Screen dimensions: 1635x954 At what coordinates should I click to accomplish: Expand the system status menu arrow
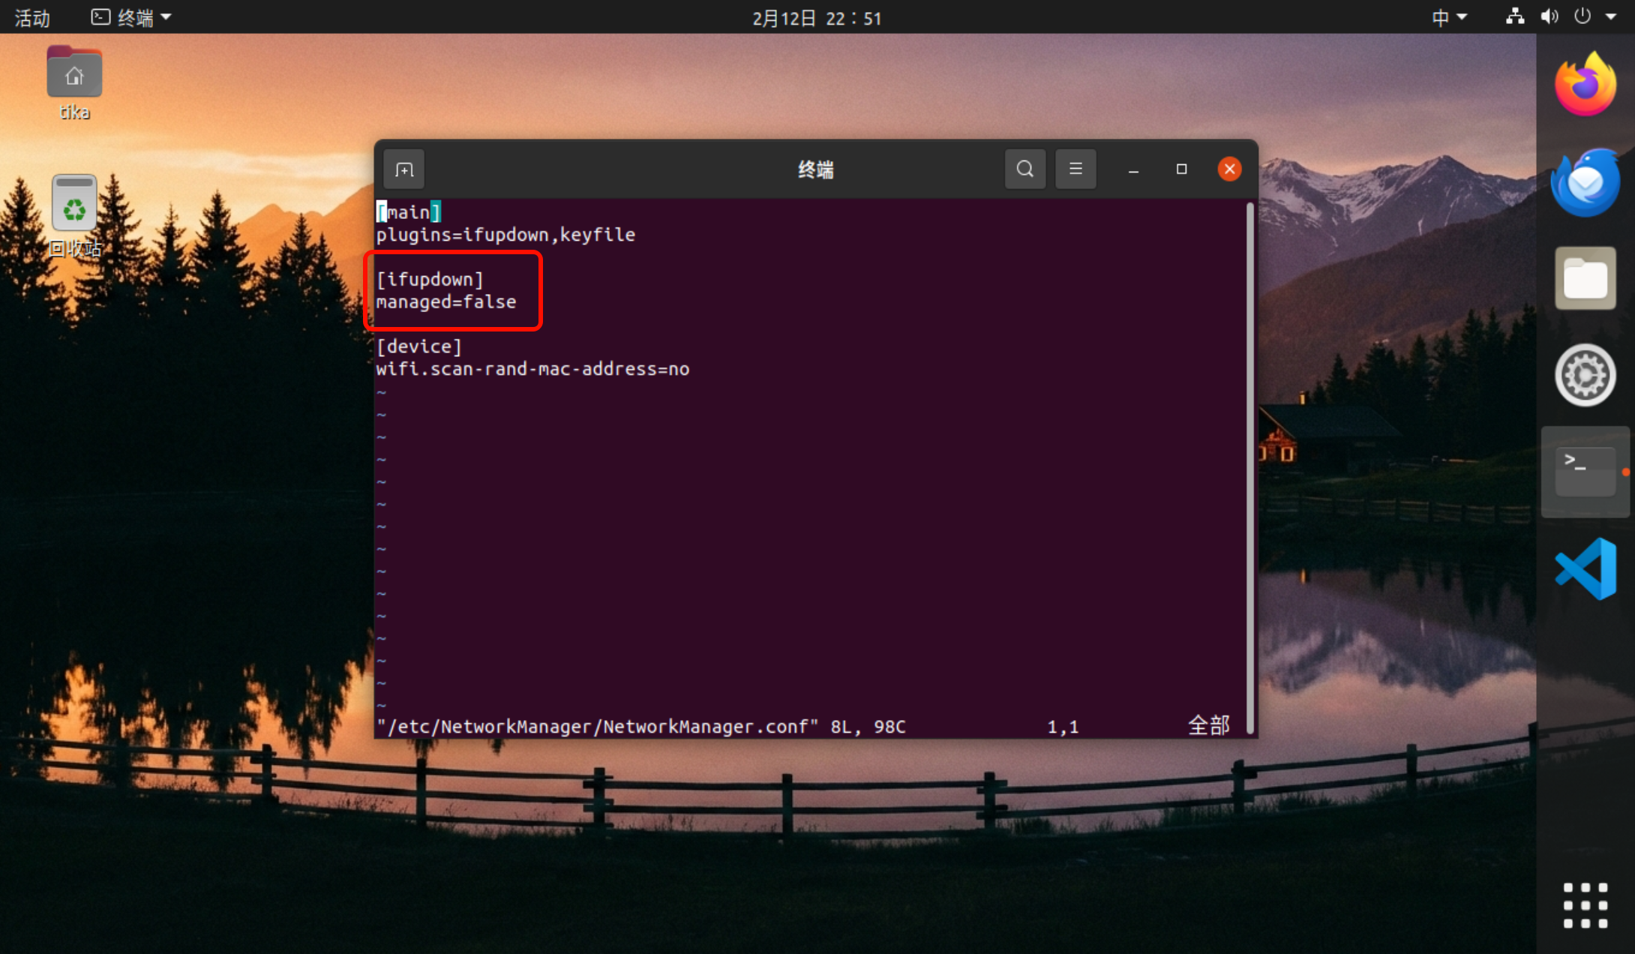(1615, 16)
